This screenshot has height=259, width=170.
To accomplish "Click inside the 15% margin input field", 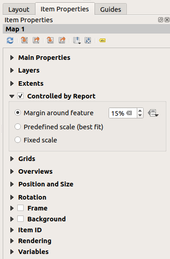I will (x=123, y=113).
